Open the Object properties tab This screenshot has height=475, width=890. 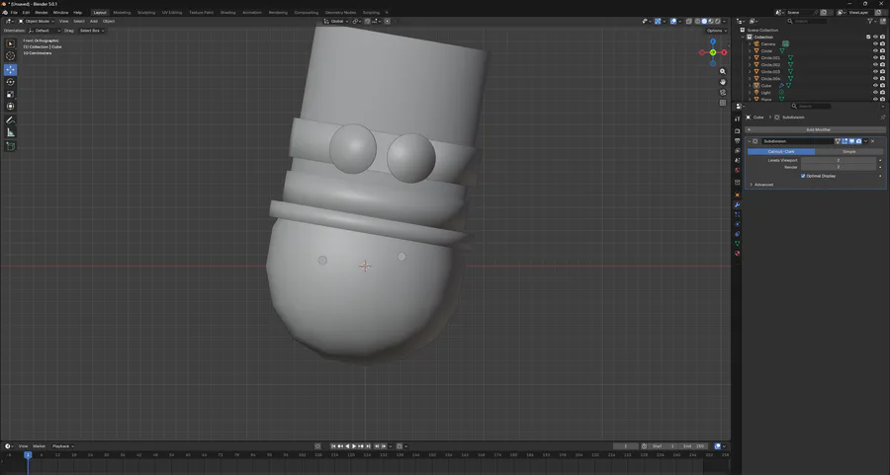pyautogui.click(x=738, y=195)
